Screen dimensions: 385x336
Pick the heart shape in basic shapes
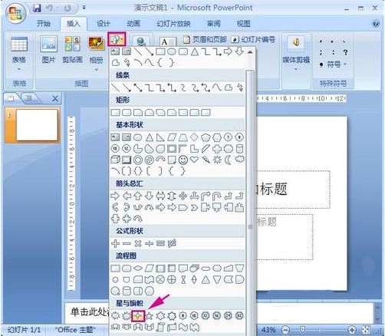click(x=194, y=160)
